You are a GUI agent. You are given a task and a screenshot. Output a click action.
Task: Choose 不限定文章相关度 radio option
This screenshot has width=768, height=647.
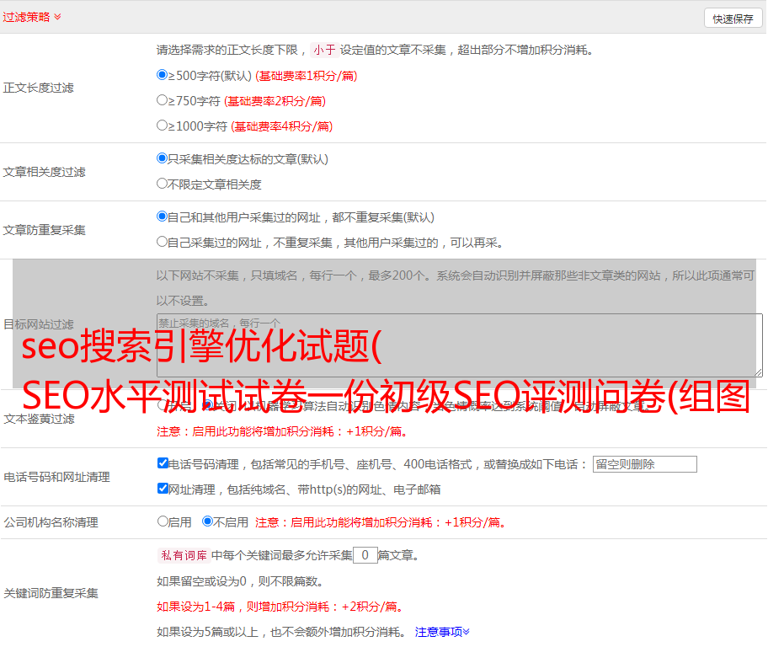(x=162, y=184)
